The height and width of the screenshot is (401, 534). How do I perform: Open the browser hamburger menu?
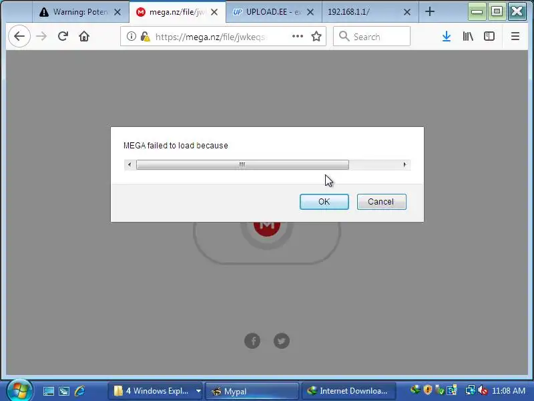[515, 36]
